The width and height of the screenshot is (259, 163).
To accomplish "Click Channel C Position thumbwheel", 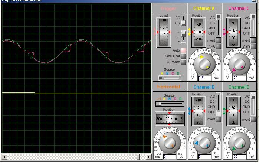I will pyautogui.click(x=233, y=32).
